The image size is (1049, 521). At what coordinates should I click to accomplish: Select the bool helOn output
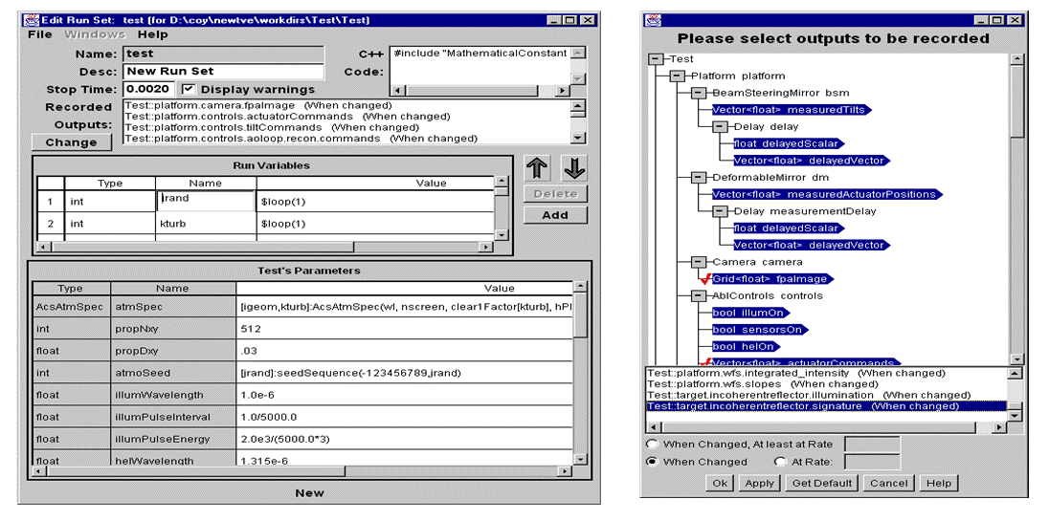tap(747, 346)
